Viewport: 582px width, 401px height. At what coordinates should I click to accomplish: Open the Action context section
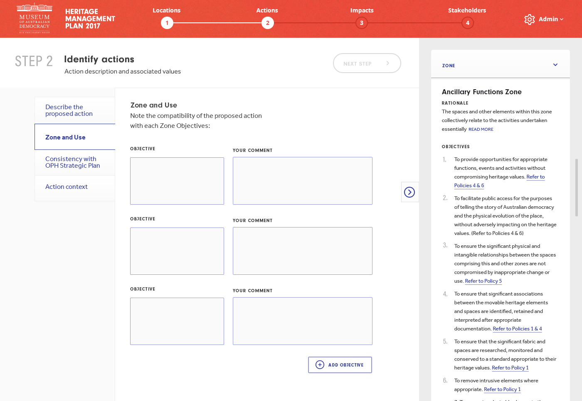point(67,187)
